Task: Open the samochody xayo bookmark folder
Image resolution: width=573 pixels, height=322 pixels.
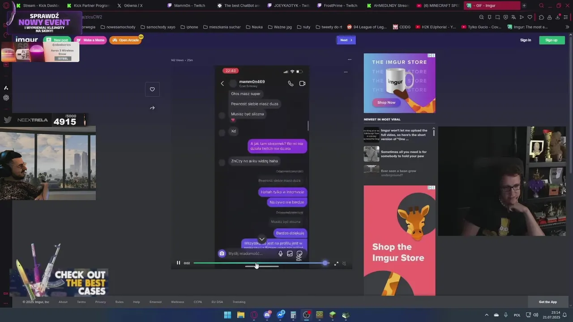Action: pos(158,27)
